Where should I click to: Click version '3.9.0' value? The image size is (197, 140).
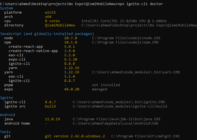click(70, 51)
